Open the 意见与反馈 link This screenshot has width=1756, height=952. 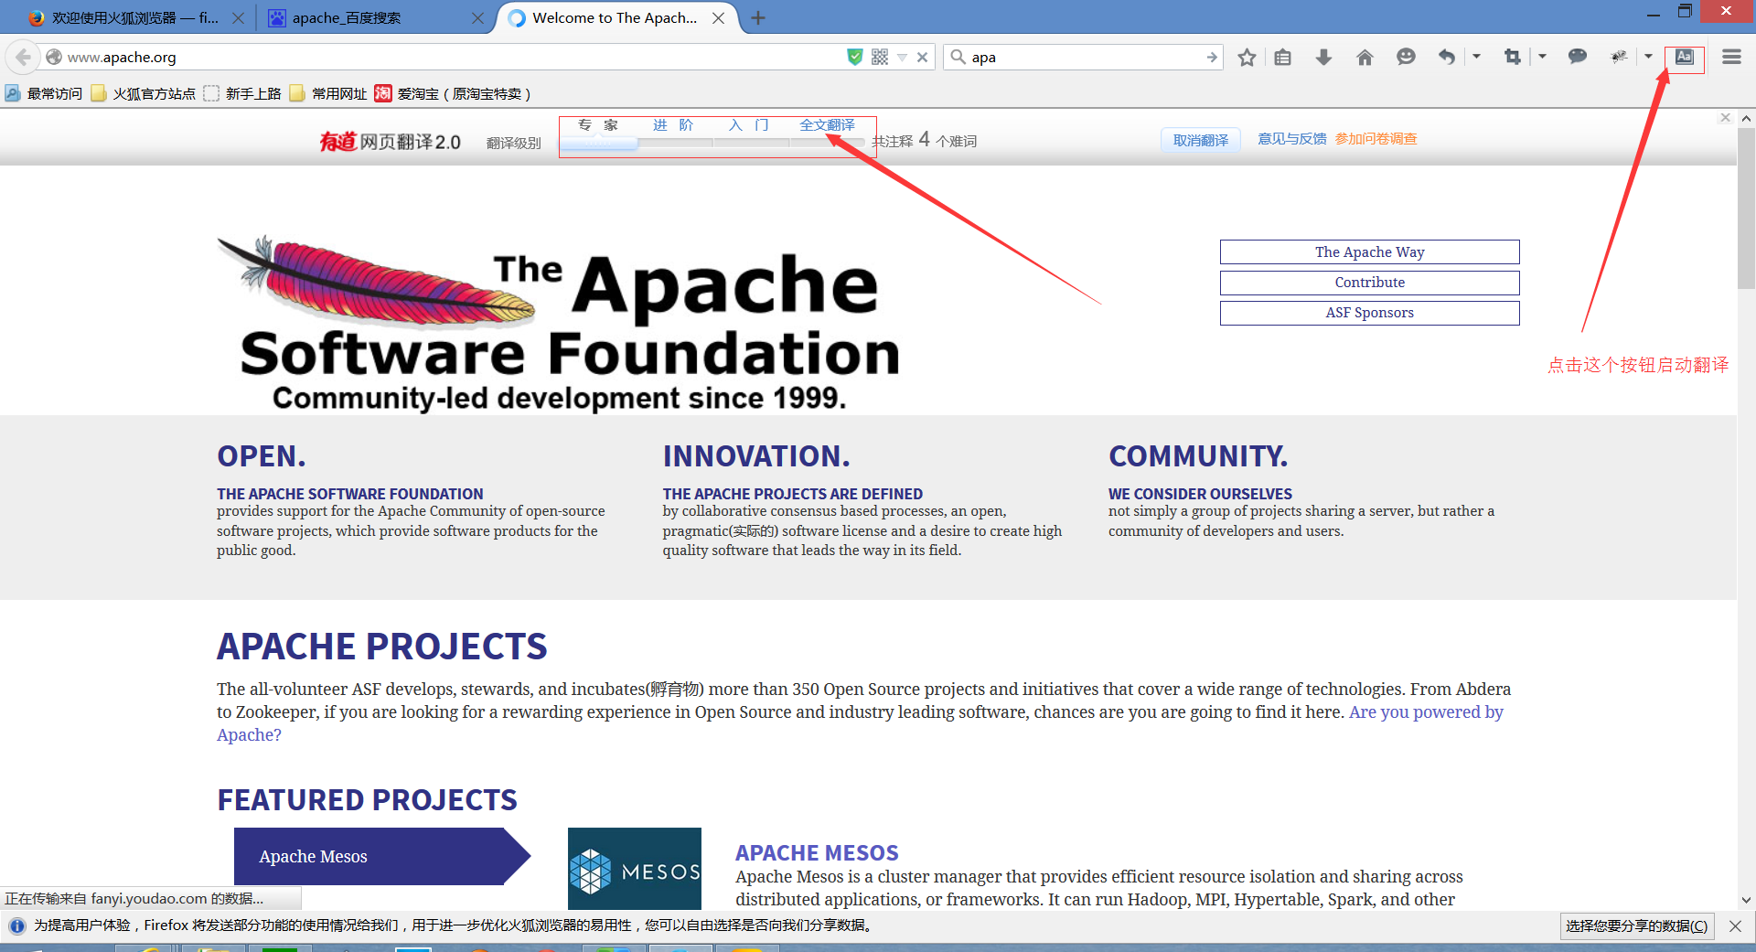[x=1291, y=139]
